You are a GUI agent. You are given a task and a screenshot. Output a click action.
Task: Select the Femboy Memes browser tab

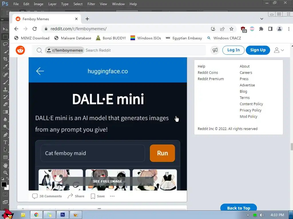coord(47,19)
